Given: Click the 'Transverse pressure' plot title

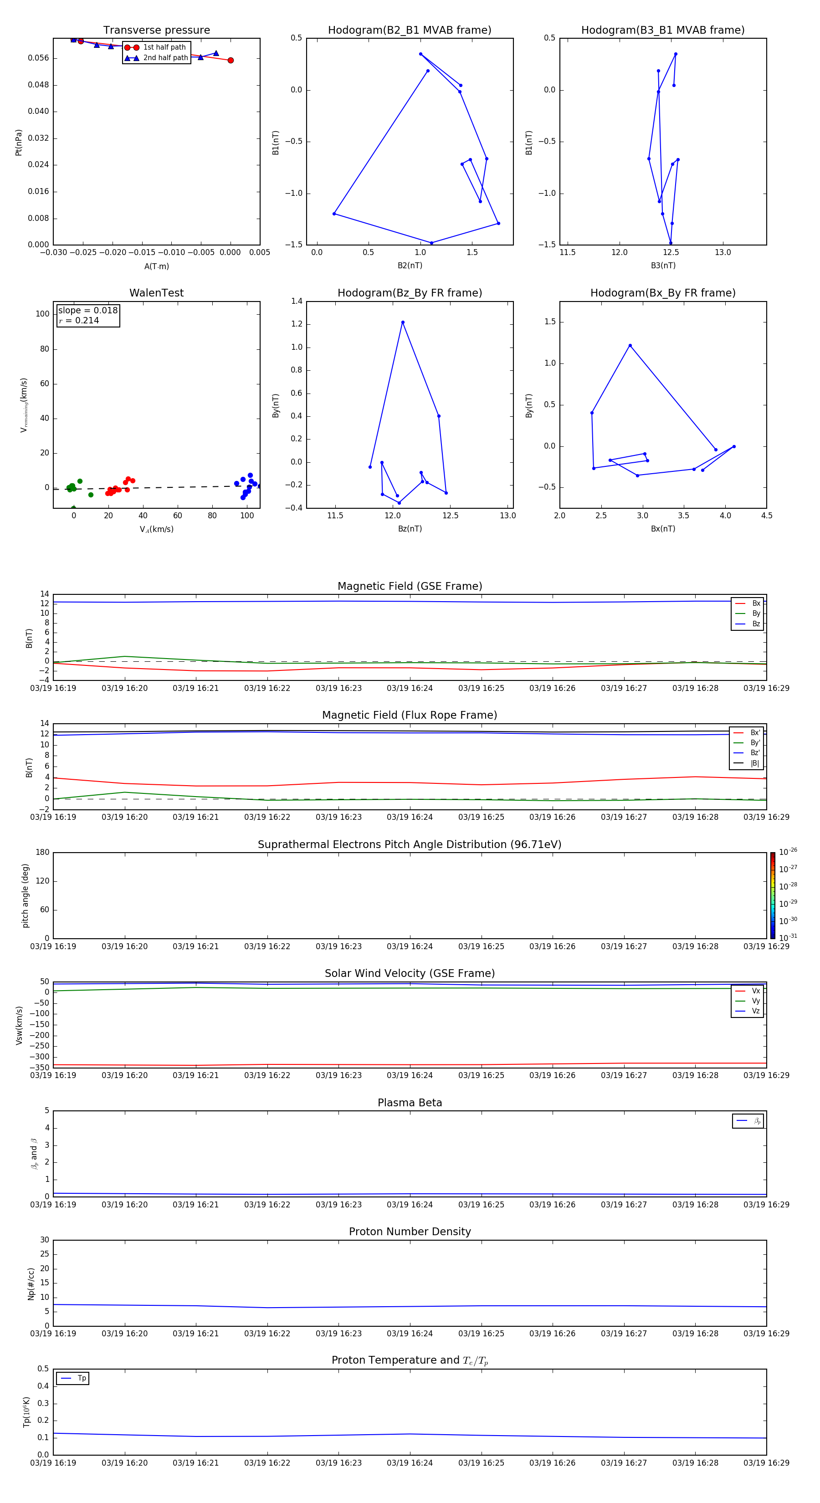Looking at the screenshot, I should pos(156,31).
